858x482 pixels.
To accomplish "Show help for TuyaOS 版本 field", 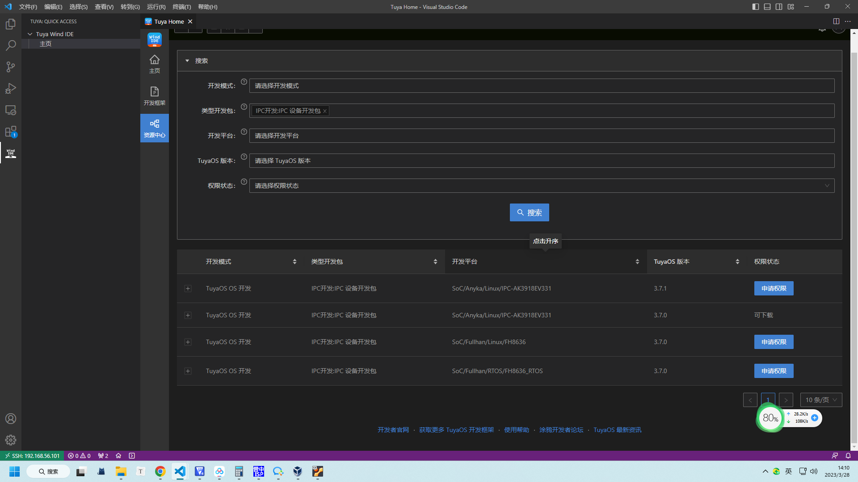I will click(244, 157).
